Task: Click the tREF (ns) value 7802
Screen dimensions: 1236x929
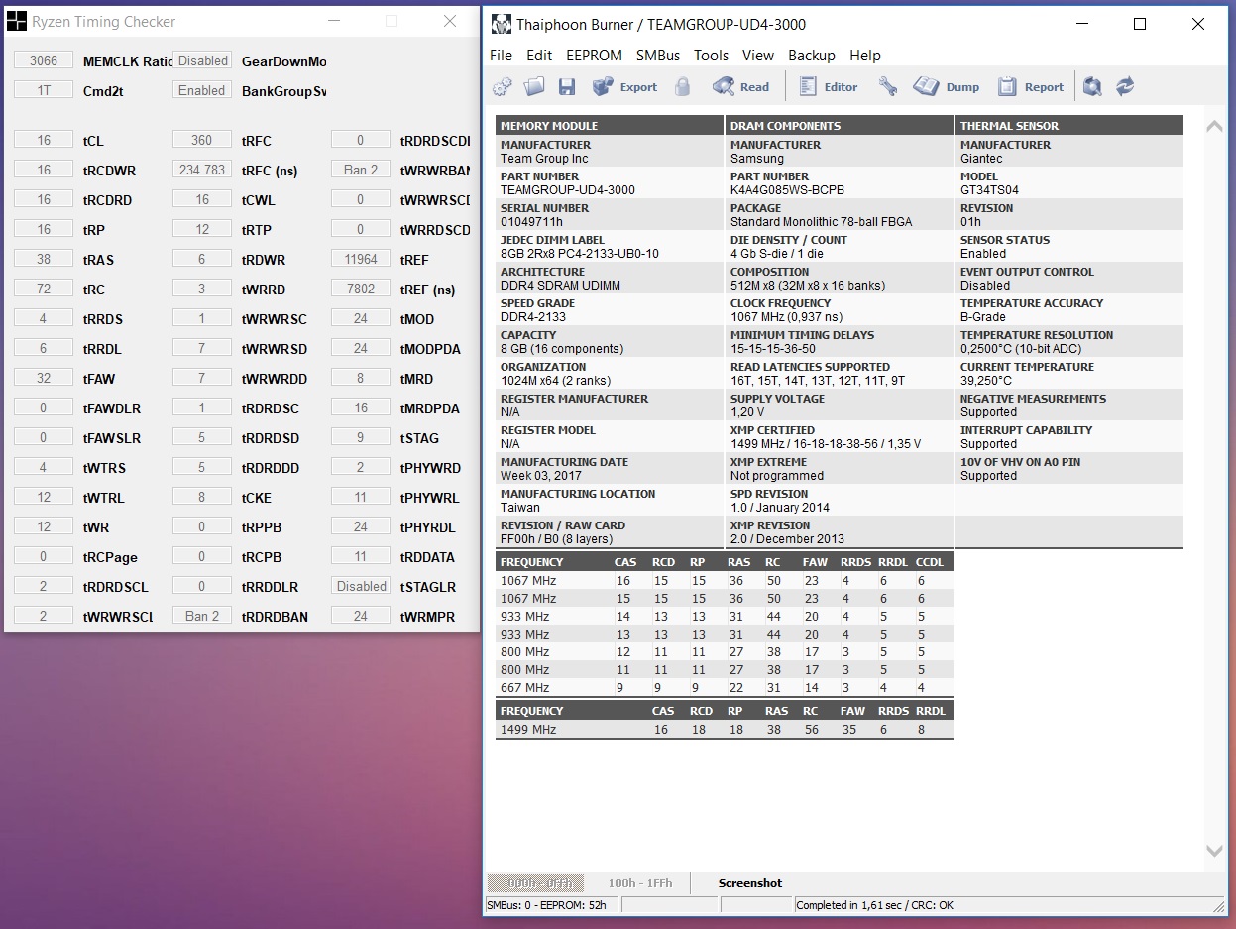Action: point(361,289)
